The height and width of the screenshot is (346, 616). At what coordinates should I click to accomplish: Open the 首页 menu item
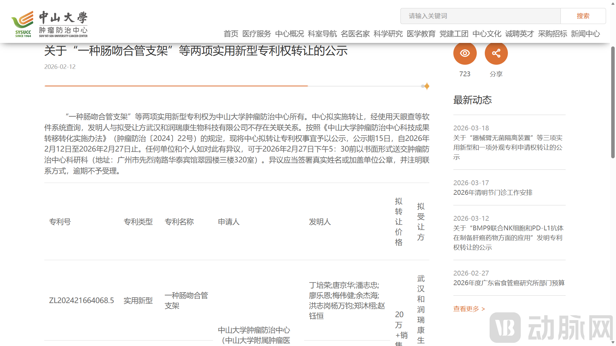tap(231, 34)
